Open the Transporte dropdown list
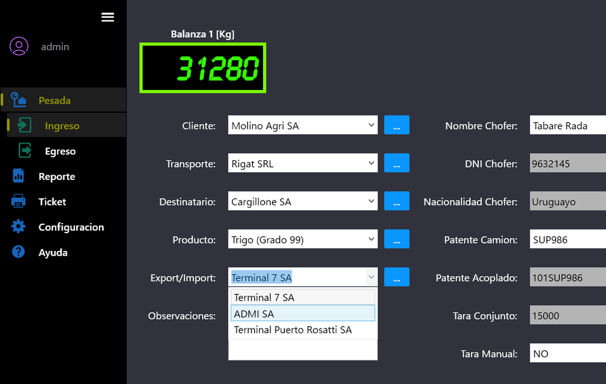Viewport: 606px width, 384px height. pos(371,163)
